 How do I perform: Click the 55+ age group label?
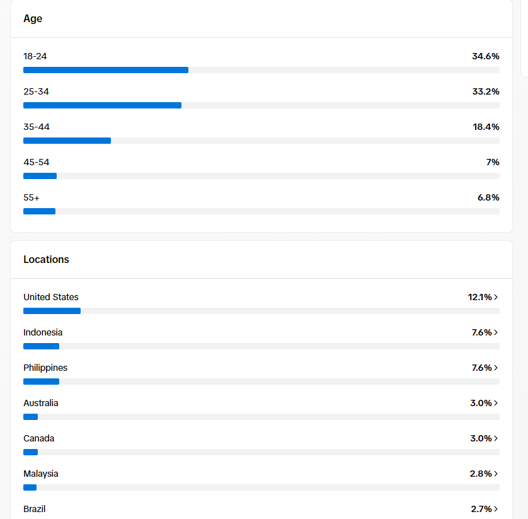point(32,197)
